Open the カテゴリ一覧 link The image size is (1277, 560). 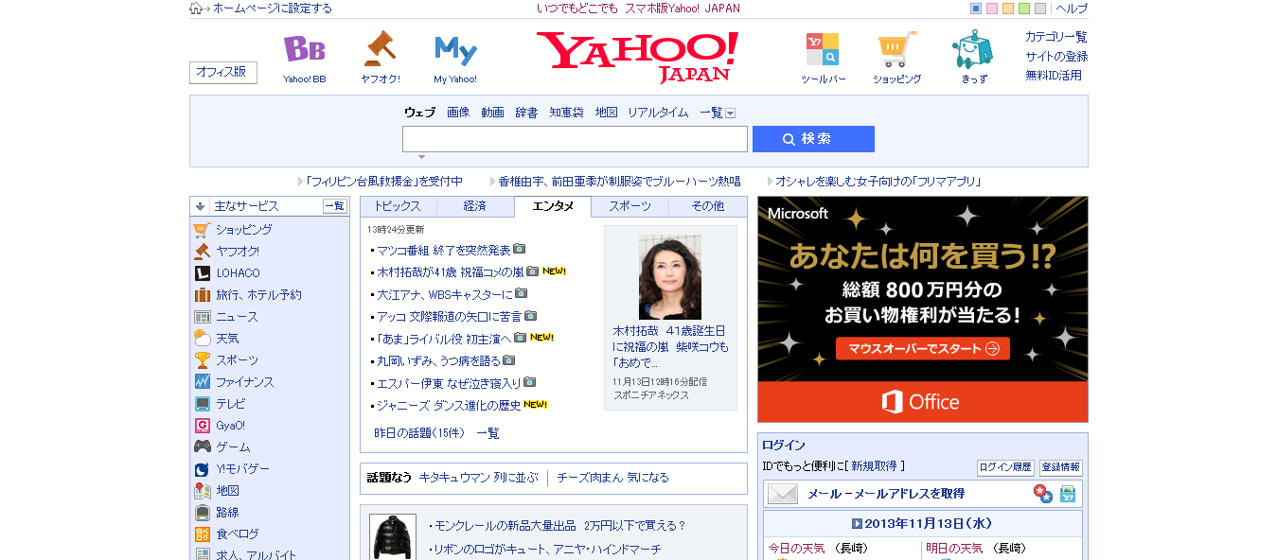[1056, 37]
